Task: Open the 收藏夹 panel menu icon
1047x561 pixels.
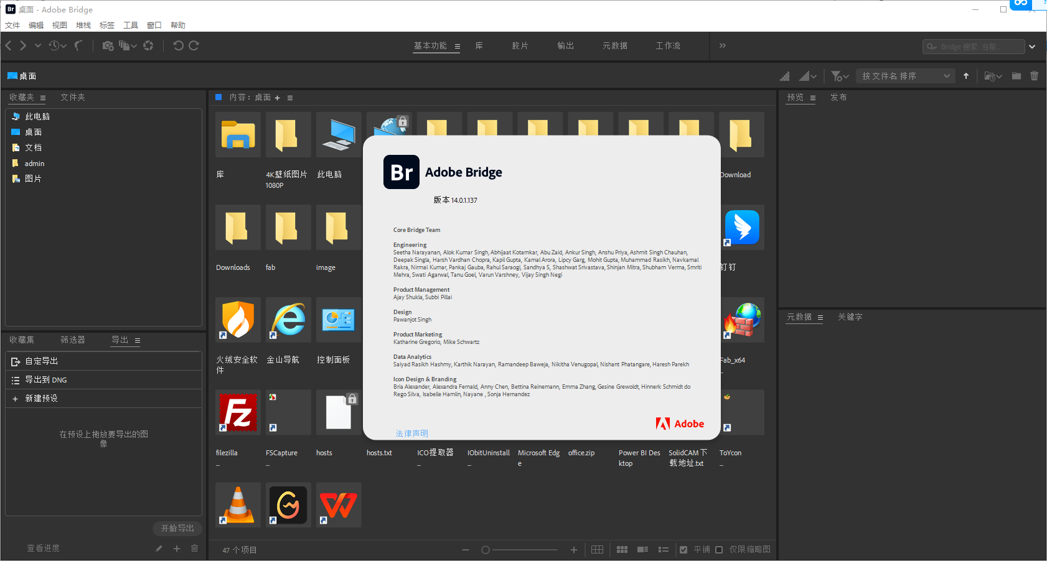Action: click(x=43, y=98)
